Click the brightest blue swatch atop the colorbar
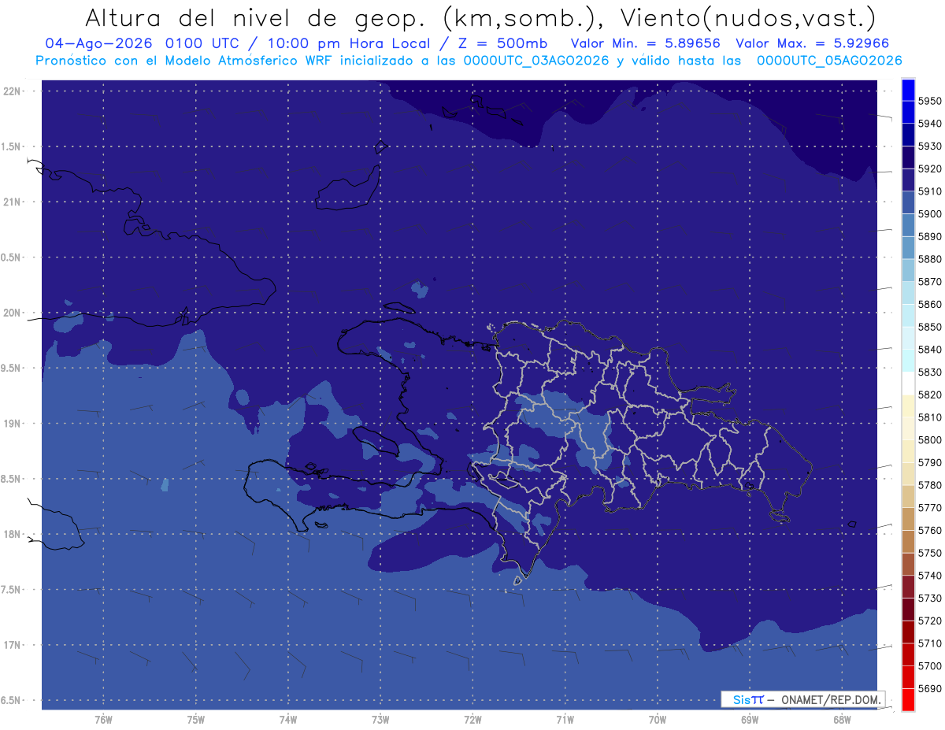The height and width of the screenshot is (730, 945). click(908, 89)
